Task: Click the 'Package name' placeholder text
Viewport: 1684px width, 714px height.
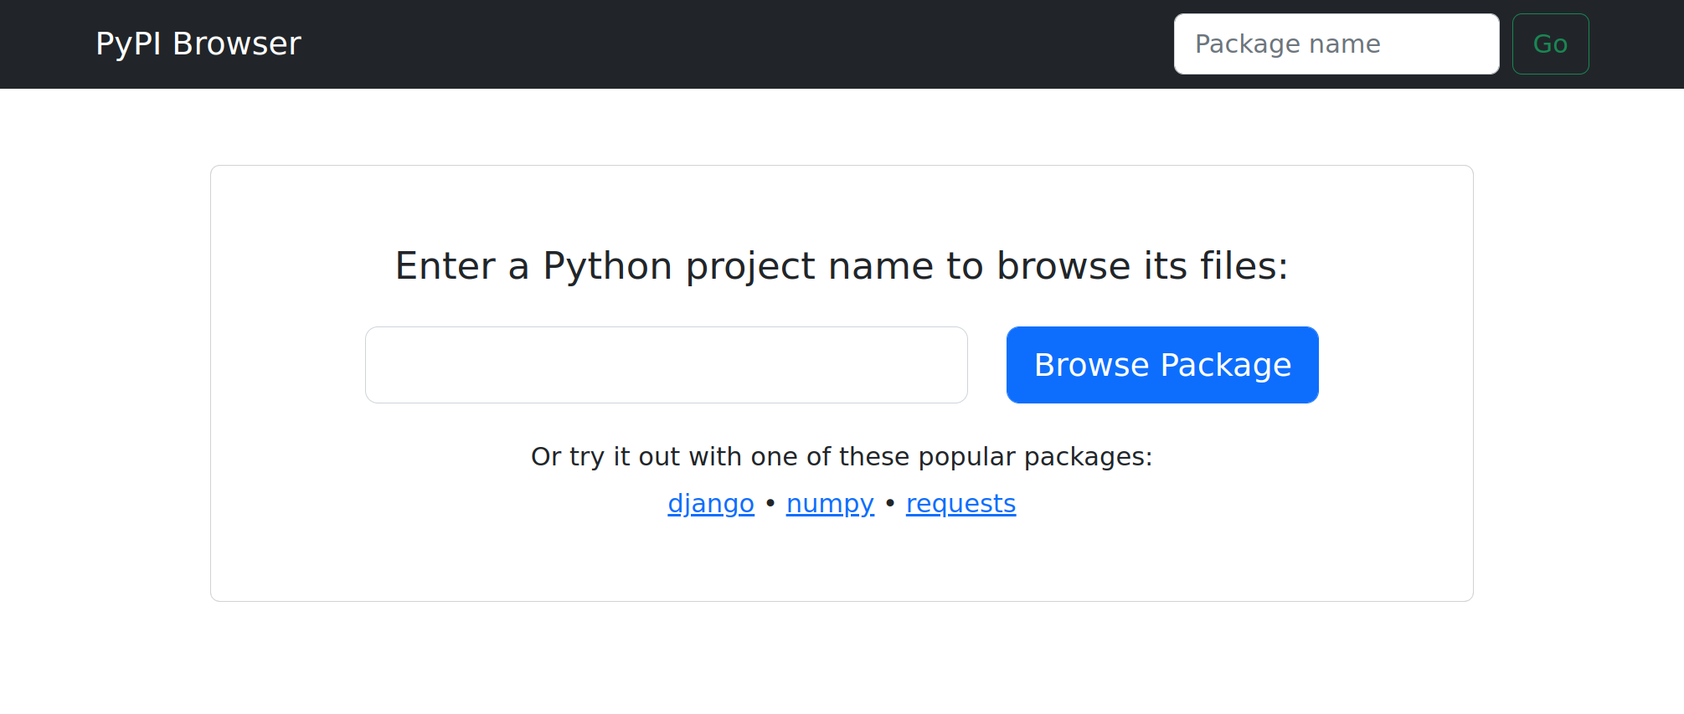Action: pos(1287,44)
